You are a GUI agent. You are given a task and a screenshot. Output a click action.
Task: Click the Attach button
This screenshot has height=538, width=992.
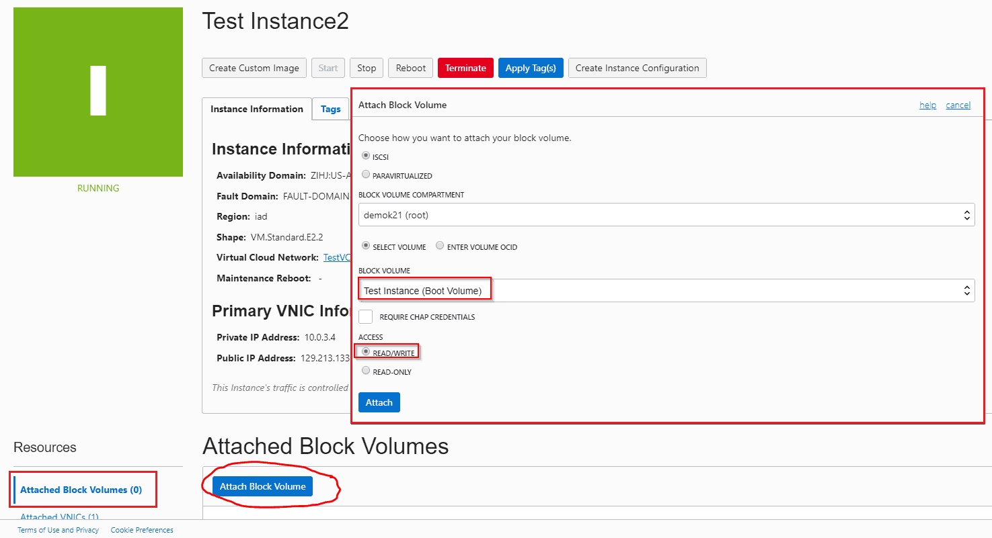379,402
